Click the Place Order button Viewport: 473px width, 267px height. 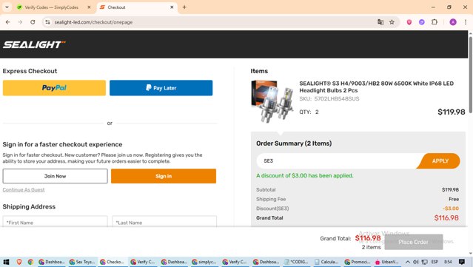point(414,242)
